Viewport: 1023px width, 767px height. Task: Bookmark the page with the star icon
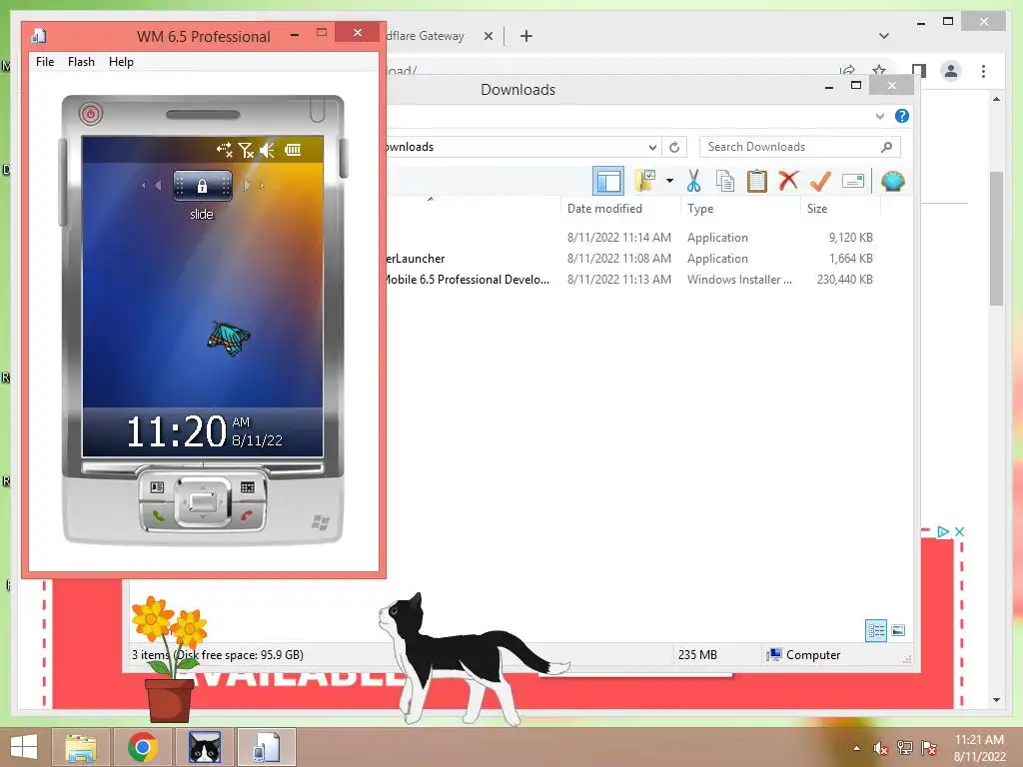[x=879, y=69]
